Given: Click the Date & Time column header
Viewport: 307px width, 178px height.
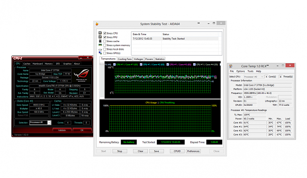Looking at the screenshot, I should [147, 34].
